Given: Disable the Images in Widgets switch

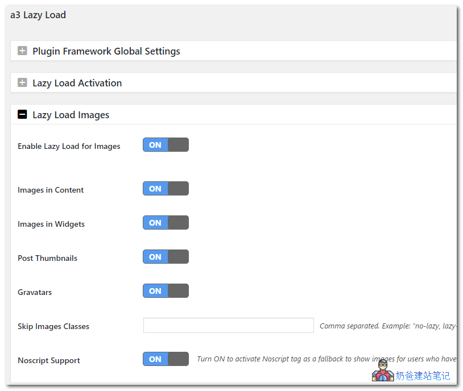Looking at the screenshot, I should [166, 223].
